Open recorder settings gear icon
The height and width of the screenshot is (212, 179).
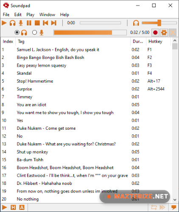tap(164, 33)
